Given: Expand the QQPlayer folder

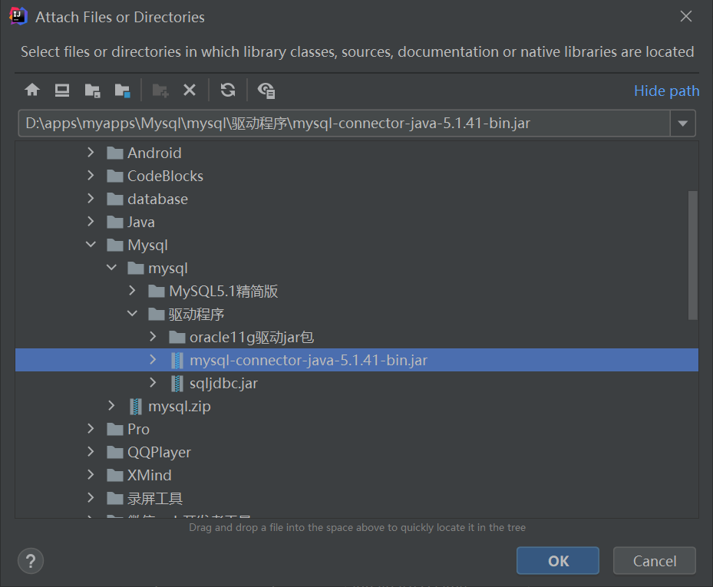Looking at the screenshot, I should tap(91, 452).
